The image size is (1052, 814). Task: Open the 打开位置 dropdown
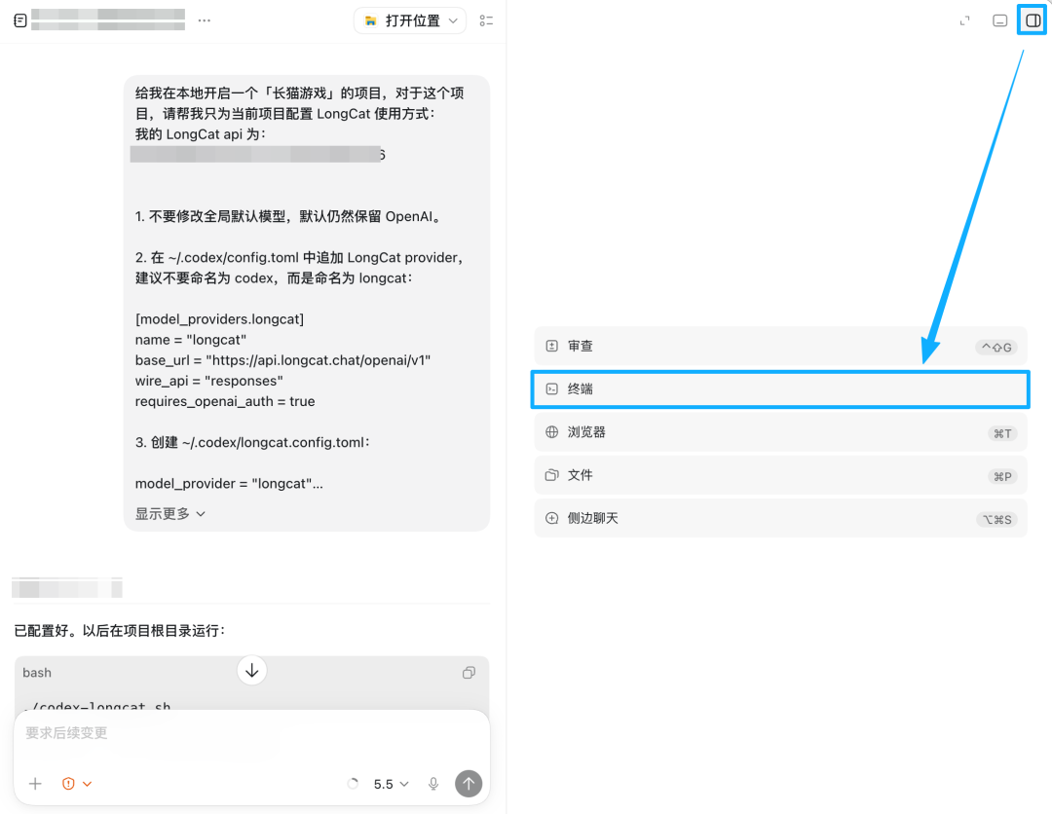[x=410, y=20]
